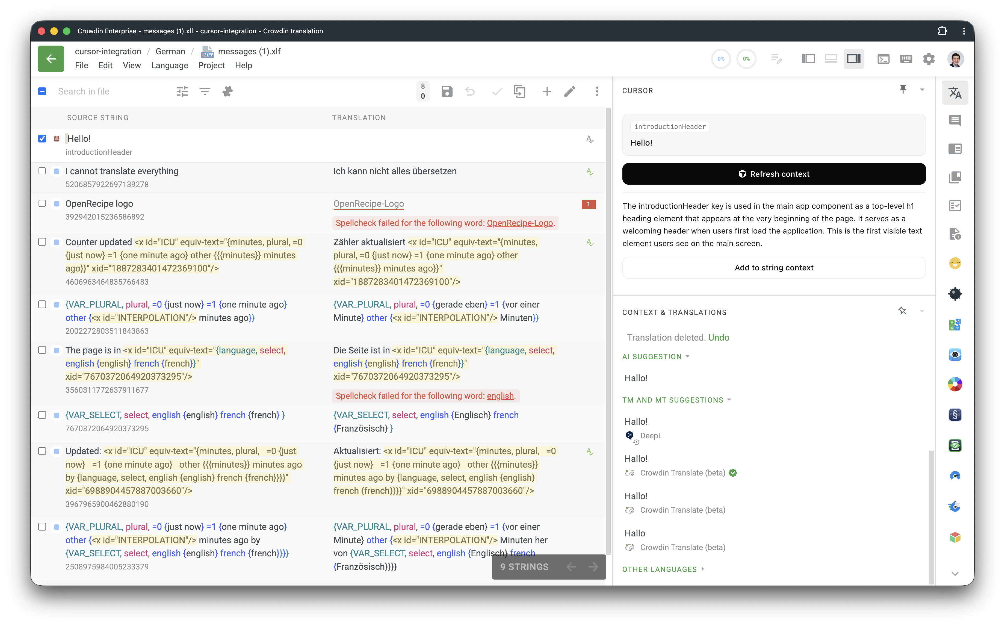Expand the AI Suggestion dropdown
The image size is (1005, 626).
click(656, 356)
